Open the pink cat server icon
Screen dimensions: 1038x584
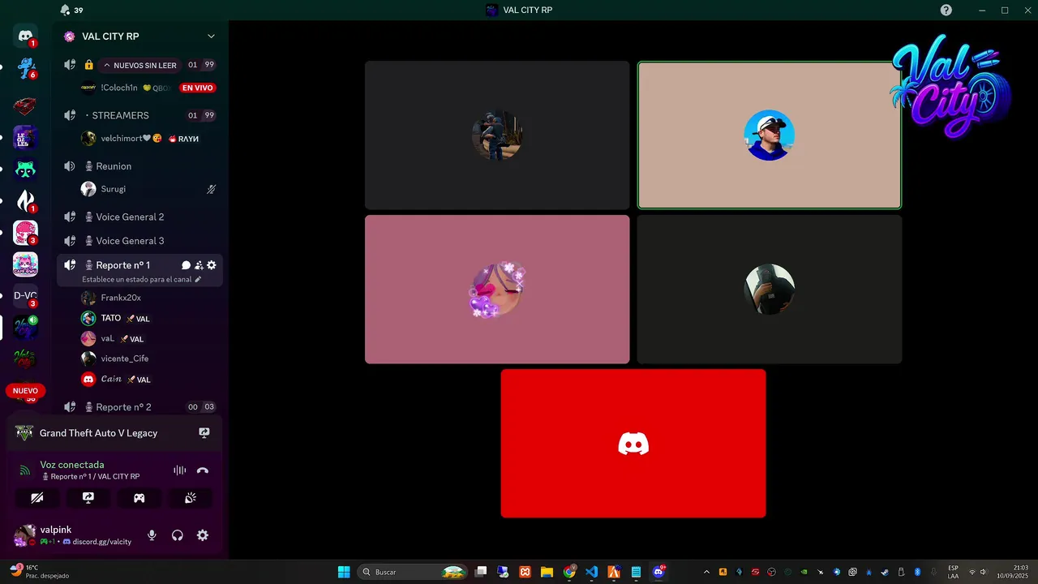(x=25, y=264)
